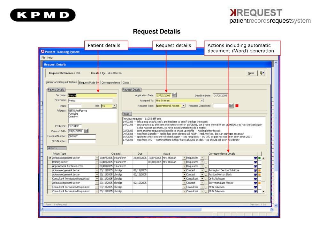Click the Save button
This screenshot has width=327, height=245.
pyautogui.click(x=251, y=73)
